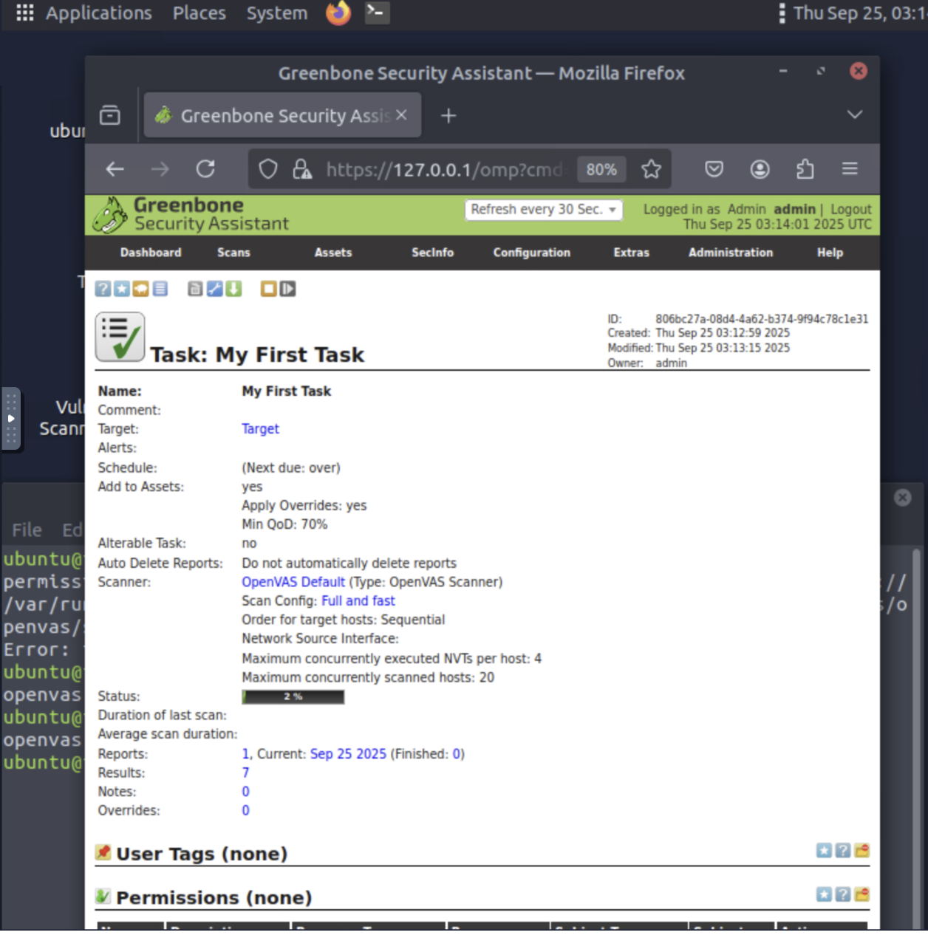The width and height of the screenshot is (928, 935).
Task: Open the Target link
Action: tap(260, 429)
